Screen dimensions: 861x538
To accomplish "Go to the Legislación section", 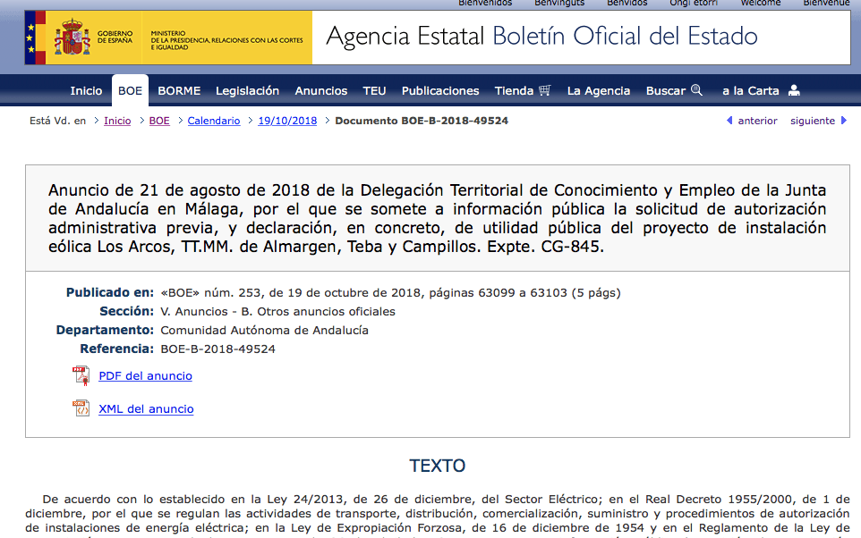I will coord(247,90).
